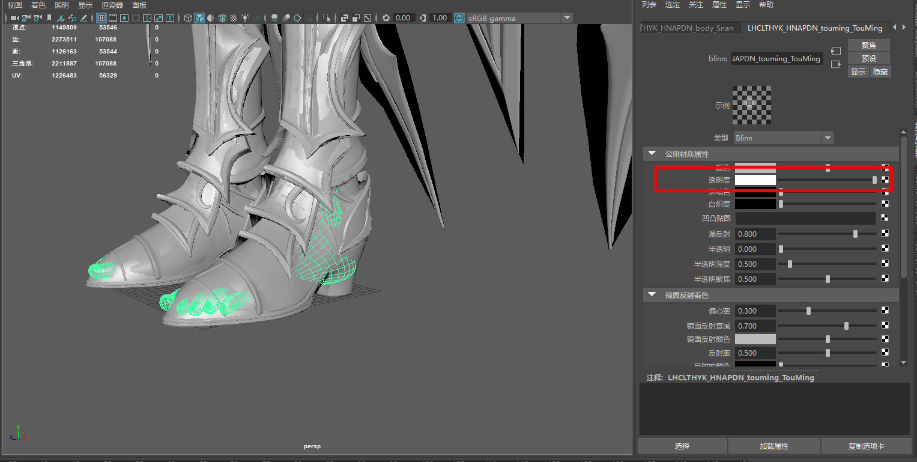Click the wireframe cube icon

(x=188, y=18)
